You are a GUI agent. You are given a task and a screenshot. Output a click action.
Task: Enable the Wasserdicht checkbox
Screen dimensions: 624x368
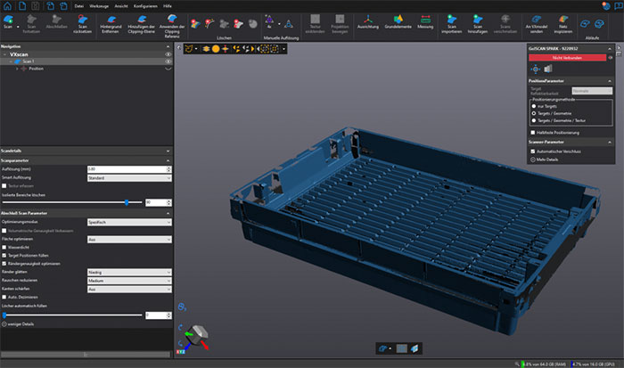[4, 247]
